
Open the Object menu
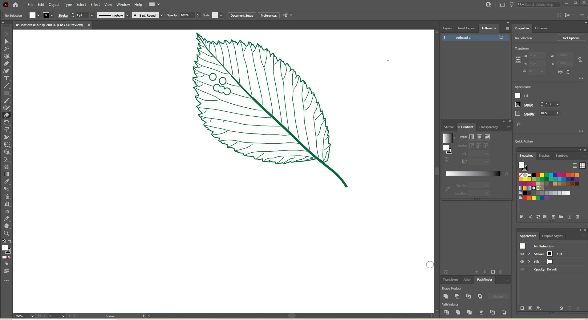point(54,5)
